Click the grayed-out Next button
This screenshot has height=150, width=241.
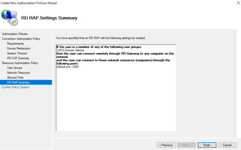186,145
